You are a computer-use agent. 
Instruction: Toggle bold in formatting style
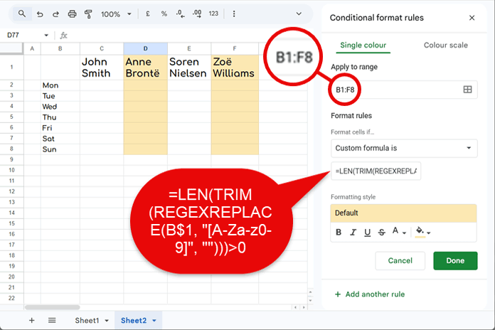tap(339, 233)
